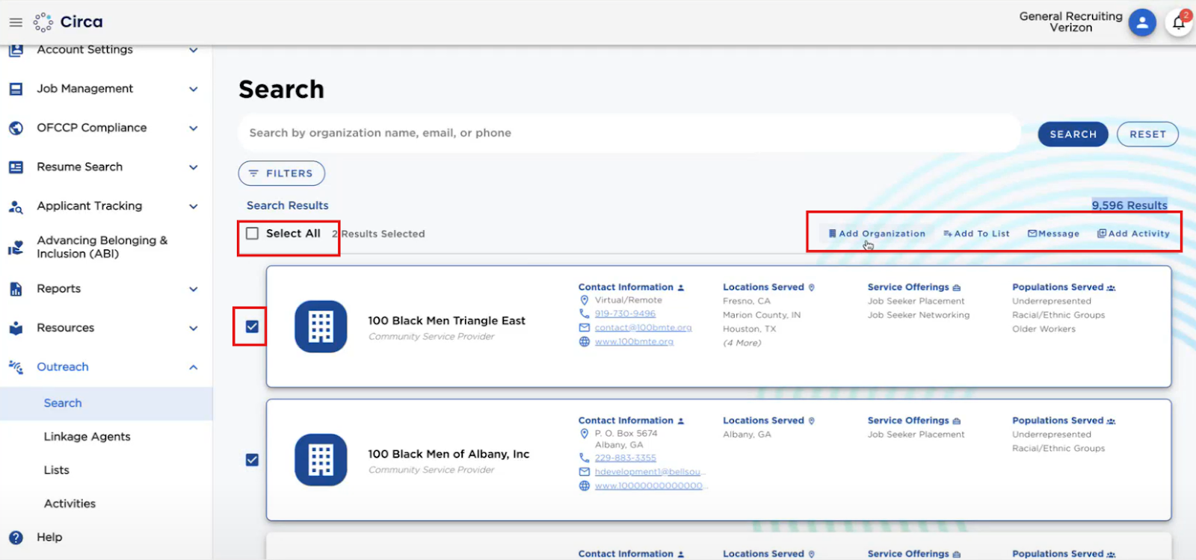
Task: Click email icon beside hdevelopment1@bellsou
Action: (585, 472)
